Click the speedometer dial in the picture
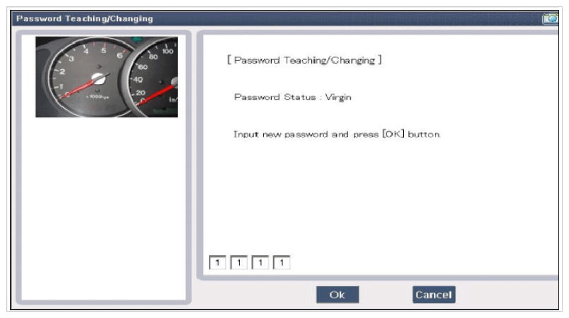The image size is (569, 318). click(x=154, y=78)
